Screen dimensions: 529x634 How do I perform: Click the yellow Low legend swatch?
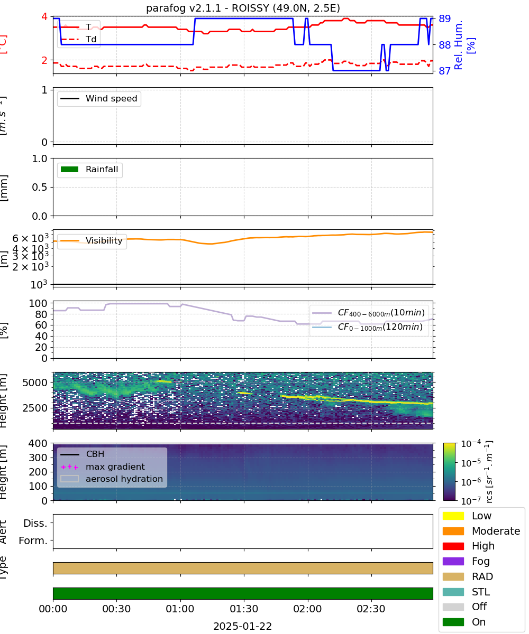coord(453,516)
